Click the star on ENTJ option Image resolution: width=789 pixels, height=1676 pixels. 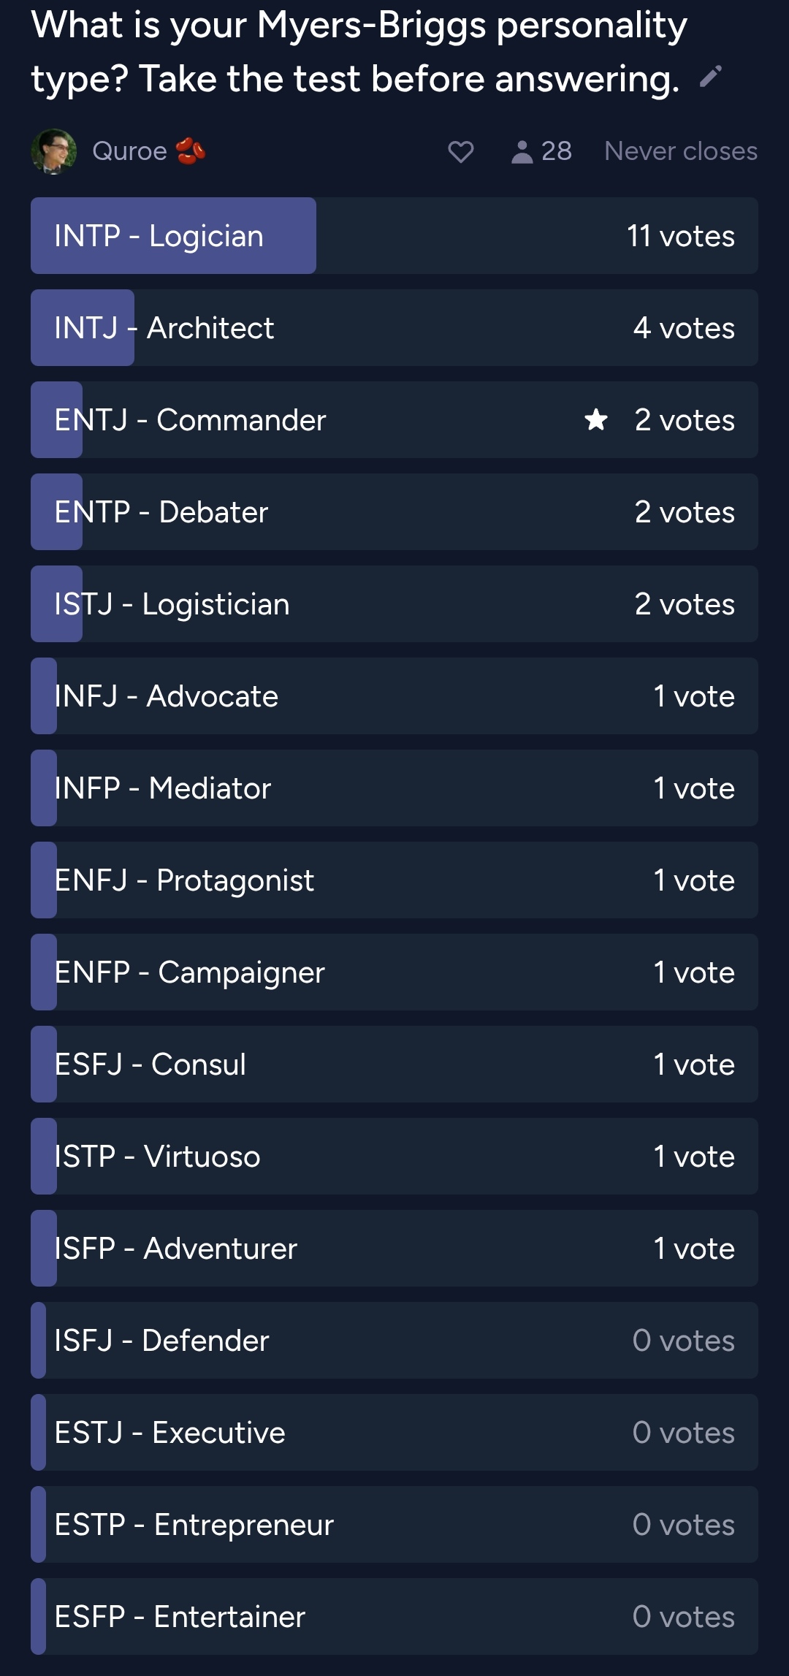coord(596,420)
